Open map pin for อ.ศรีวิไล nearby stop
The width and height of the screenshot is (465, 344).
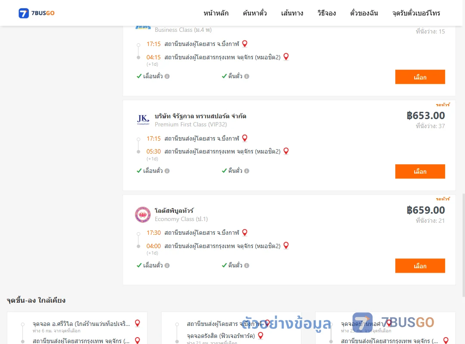pyautogui.click(x=137, y=323)
